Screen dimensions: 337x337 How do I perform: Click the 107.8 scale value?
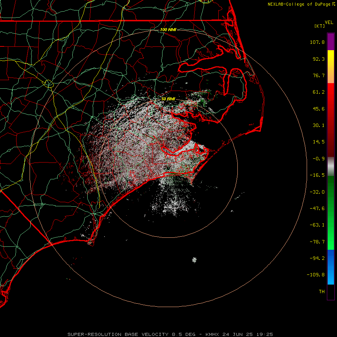pyautogui.click(x=317, y=42)
